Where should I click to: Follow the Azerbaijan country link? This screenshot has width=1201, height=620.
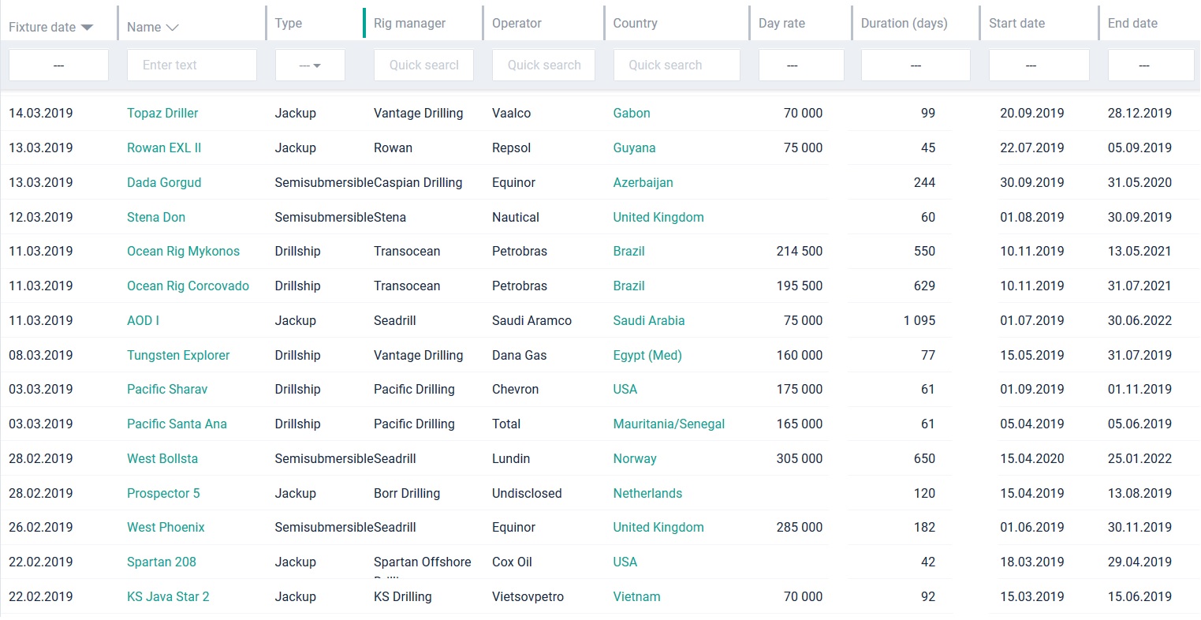pyautogui.click(x=643, y=183)
